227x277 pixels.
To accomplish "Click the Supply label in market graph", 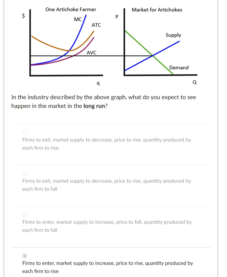I will (x=173, y=35).
